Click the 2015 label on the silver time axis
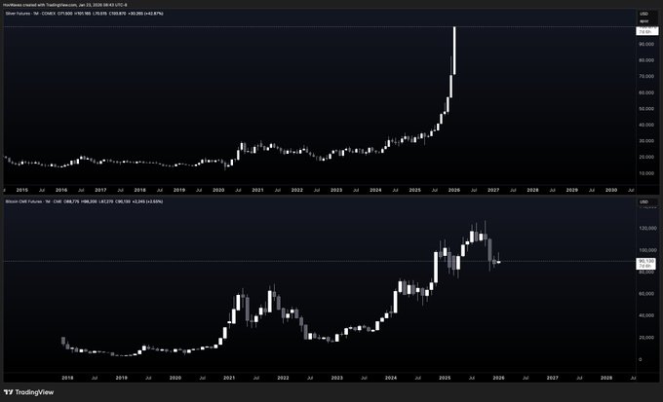The width and height of the screenshot is (663, 402). tap(22, 190)
